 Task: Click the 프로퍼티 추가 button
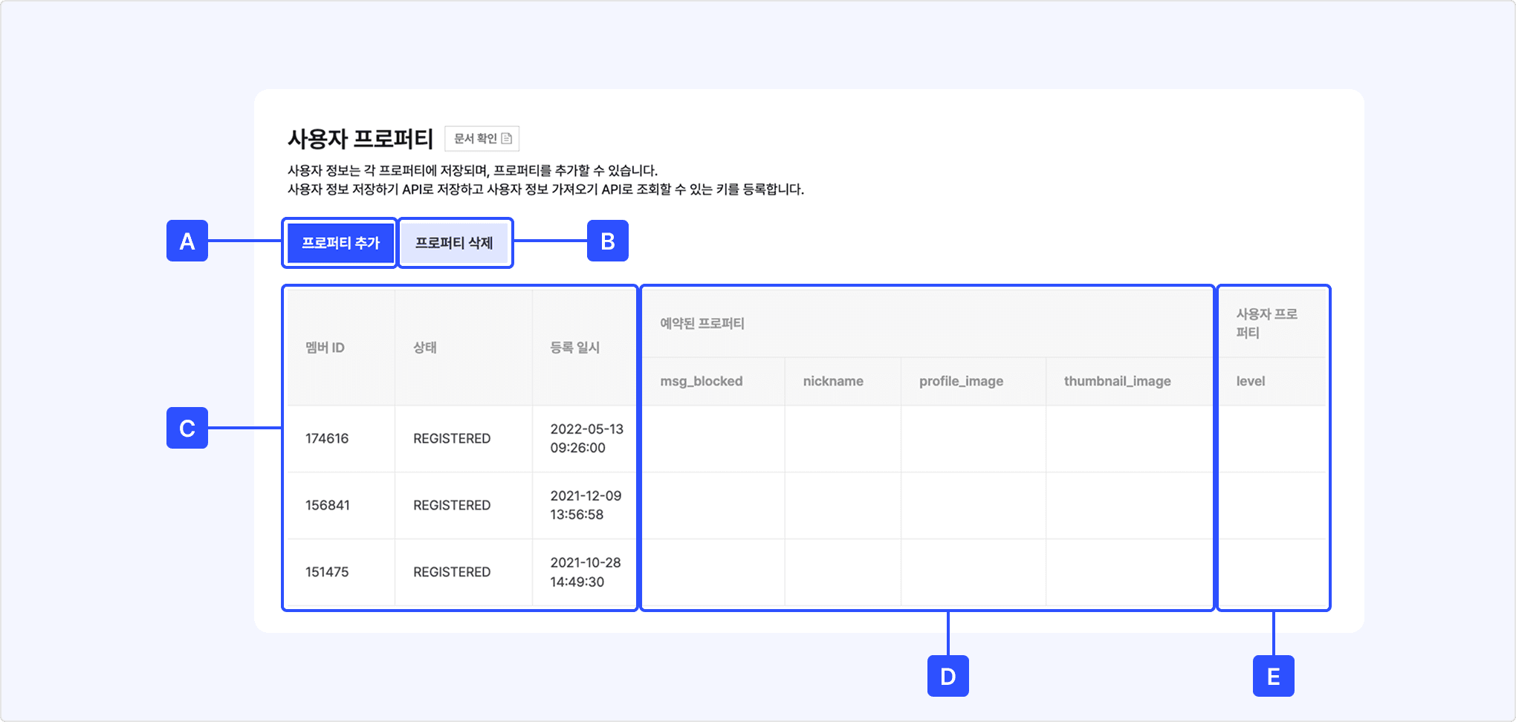point(340,243)
